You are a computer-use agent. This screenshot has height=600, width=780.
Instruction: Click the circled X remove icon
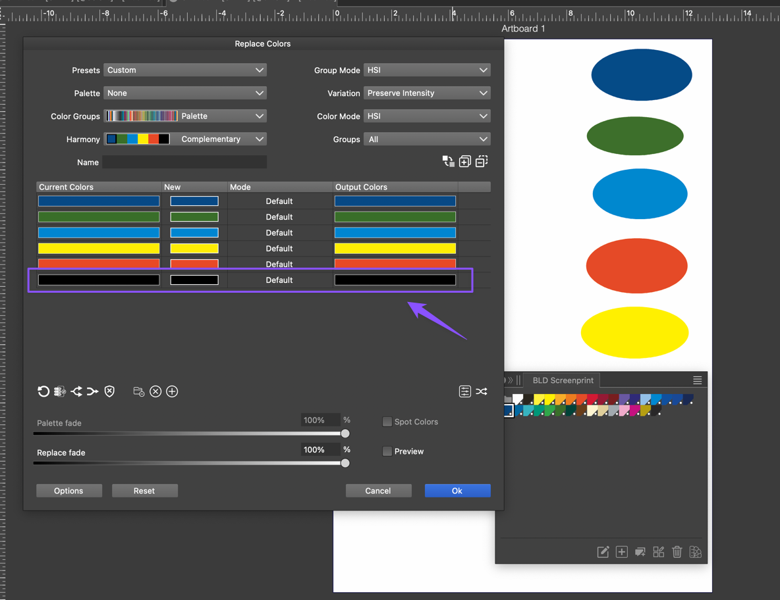point(155,391)
